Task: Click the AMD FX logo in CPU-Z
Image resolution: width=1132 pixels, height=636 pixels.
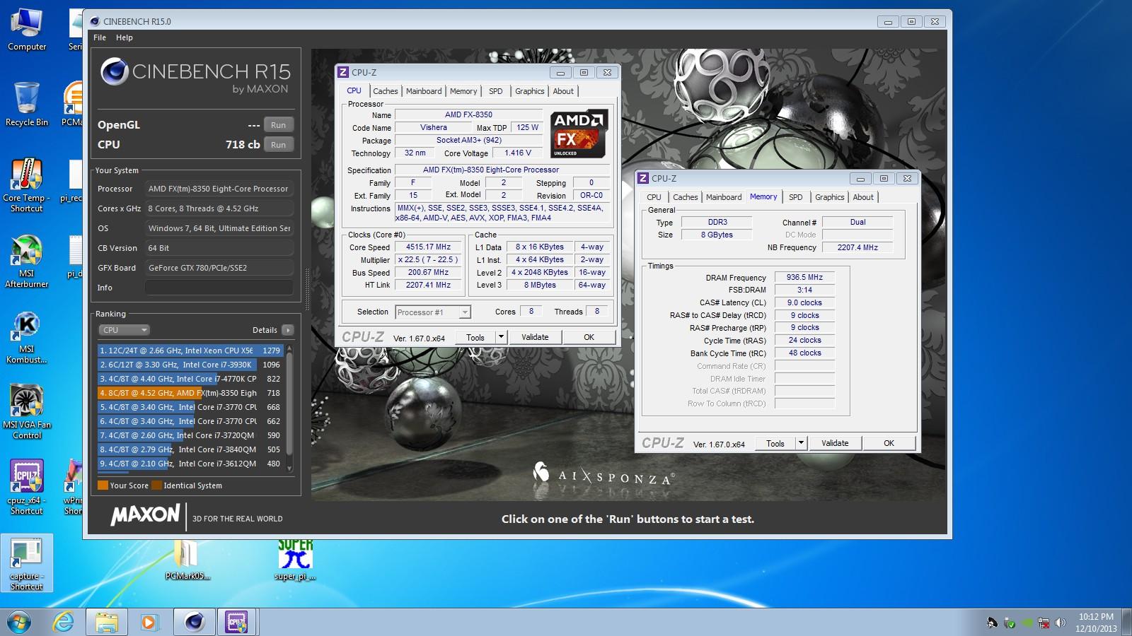Action: [579, 134]
